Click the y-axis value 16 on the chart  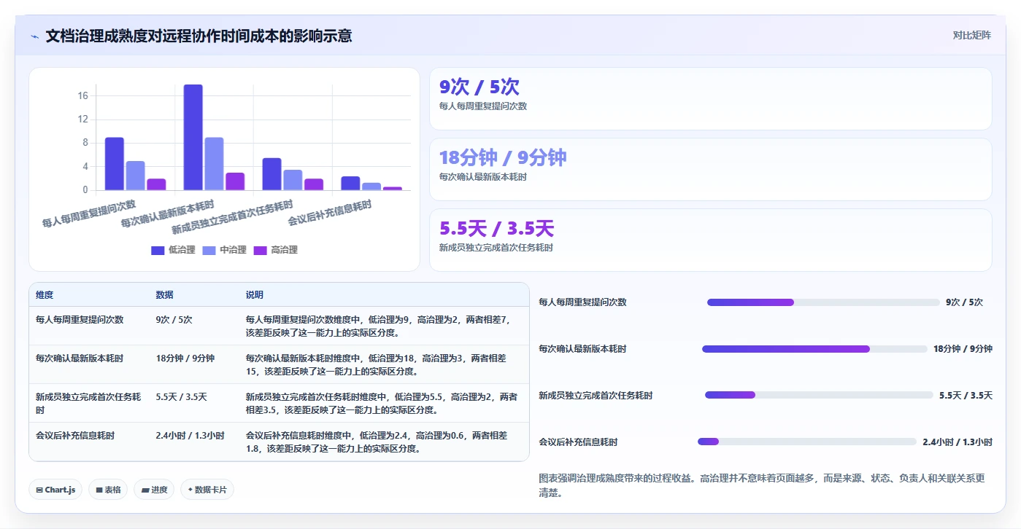[x=82, y=96]
